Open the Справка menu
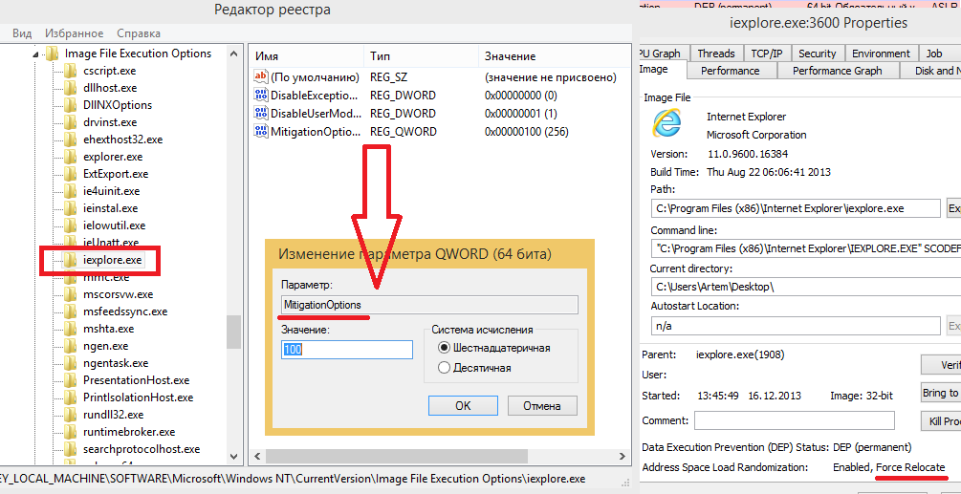This screenshot has width=961, height=494. click(139, 33)
